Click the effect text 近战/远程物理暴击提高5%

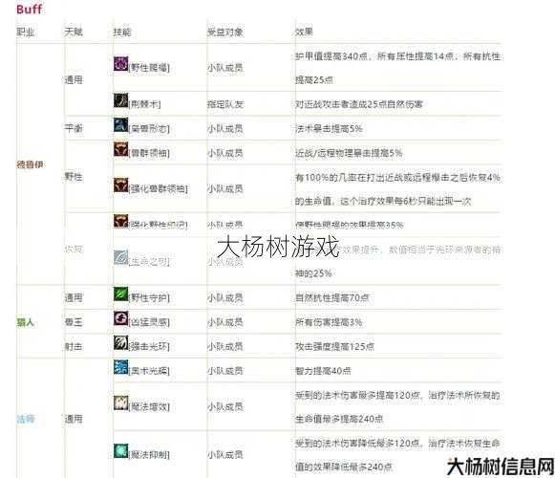click(x=349, y=153)
